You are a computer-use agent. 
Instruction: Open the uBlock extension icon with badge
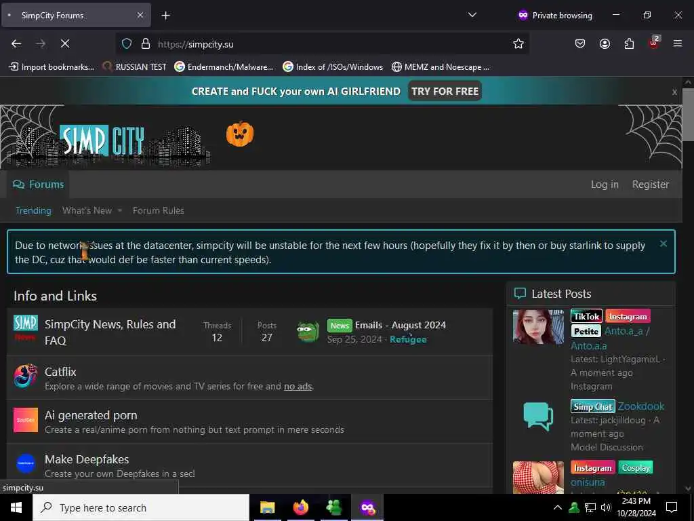(654, 43)
